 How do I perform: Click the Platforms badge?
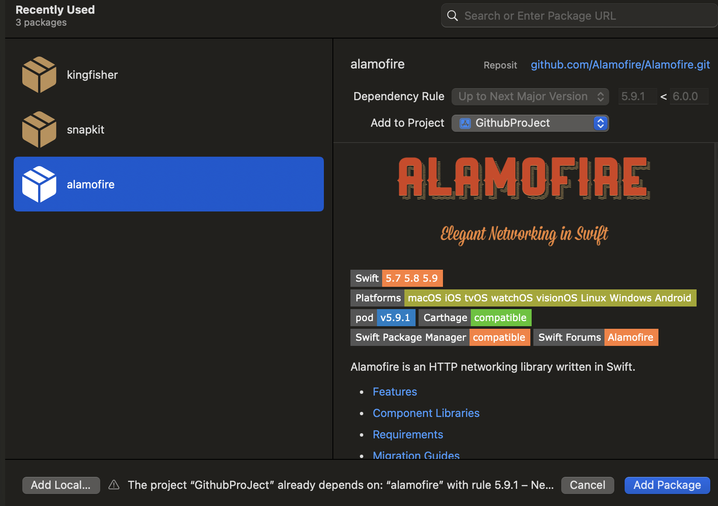tap(524, 298)
